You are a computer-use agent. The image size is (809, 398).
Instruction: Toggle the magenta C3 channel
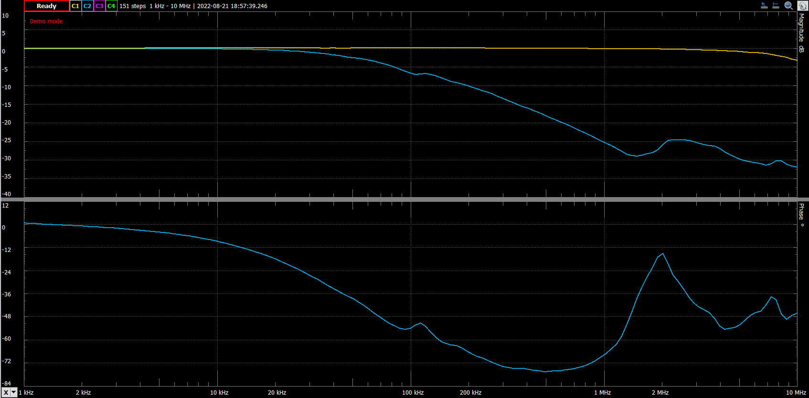(99, 6)
